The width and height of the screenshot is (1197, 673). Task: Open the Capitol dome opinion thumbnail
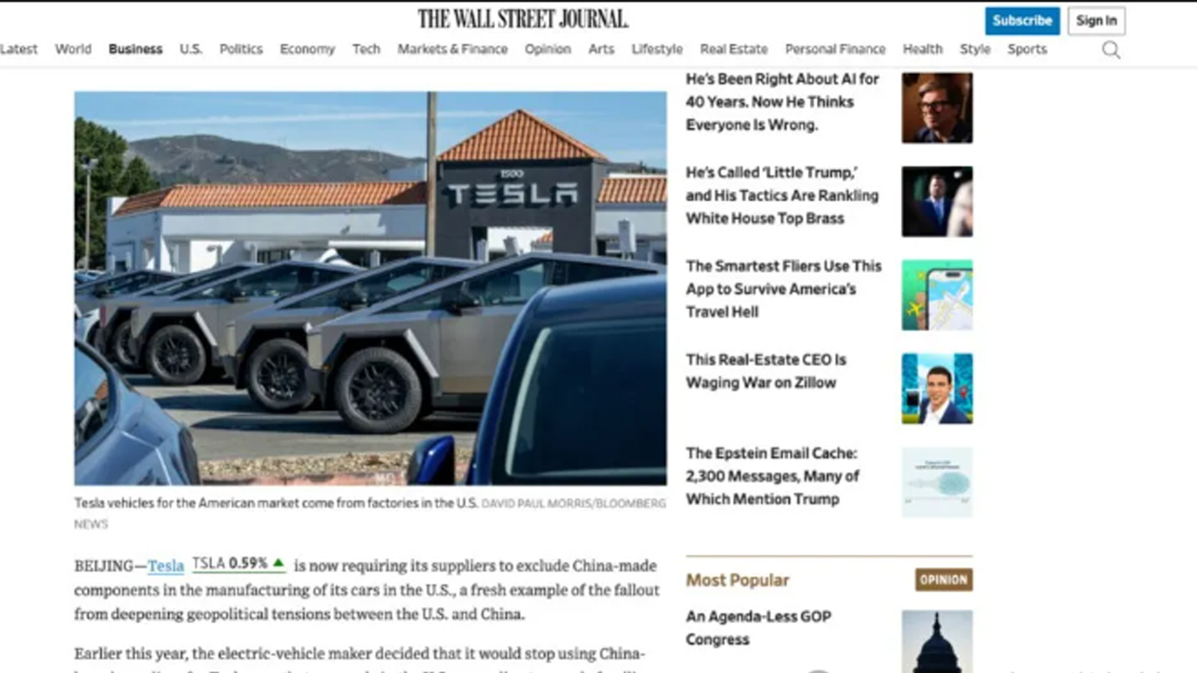click(937, 641)
